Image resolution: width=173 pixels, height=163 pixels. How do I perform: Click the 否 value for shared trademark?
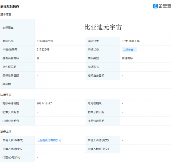tap(38, 58)
